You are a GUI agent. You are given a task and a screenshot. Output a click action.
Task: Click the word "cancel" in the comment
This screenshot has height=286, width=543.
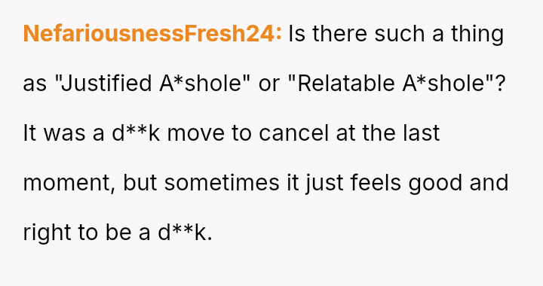click(293, 133)
